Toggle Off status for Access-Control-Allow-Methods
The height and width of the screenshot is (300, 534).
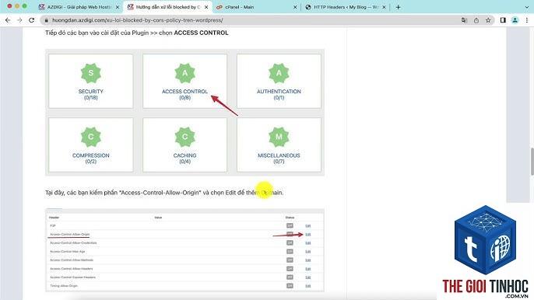click(290, 260)
